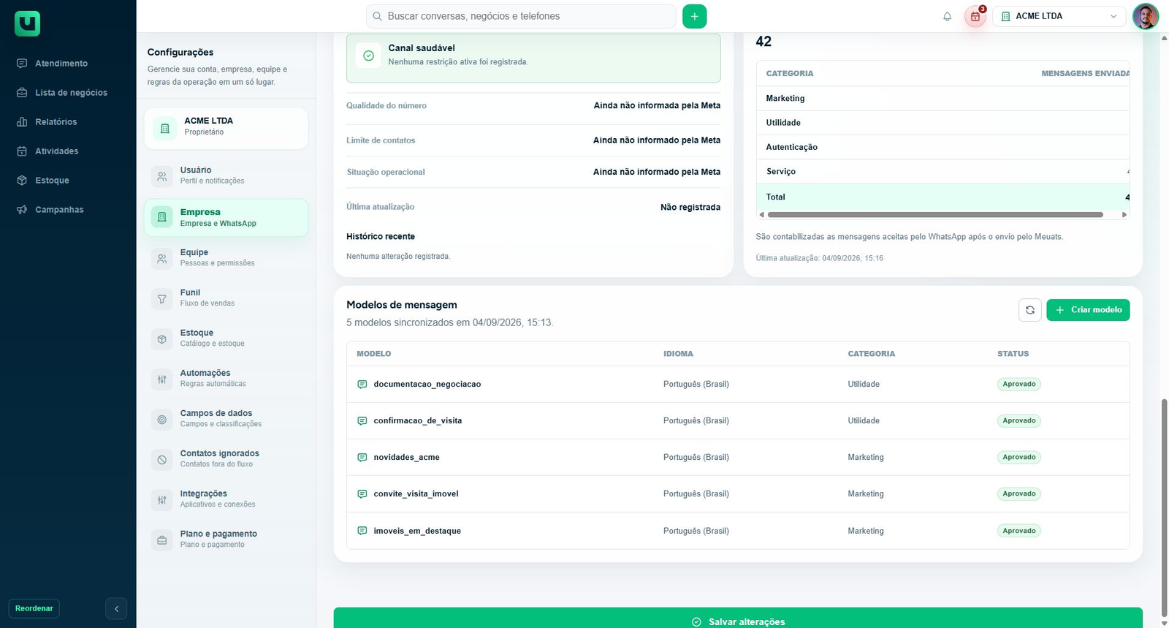
Task: Click the Campanhas megaphone icon
Action: click(22, 210)
